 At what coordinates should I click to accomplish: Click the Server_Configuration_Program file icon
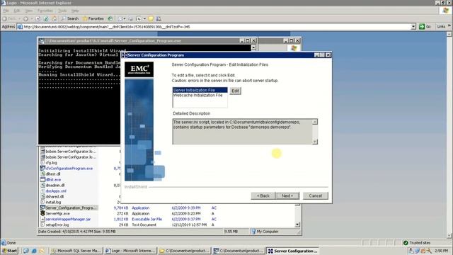pyautogui.click(x=42, y=208)
